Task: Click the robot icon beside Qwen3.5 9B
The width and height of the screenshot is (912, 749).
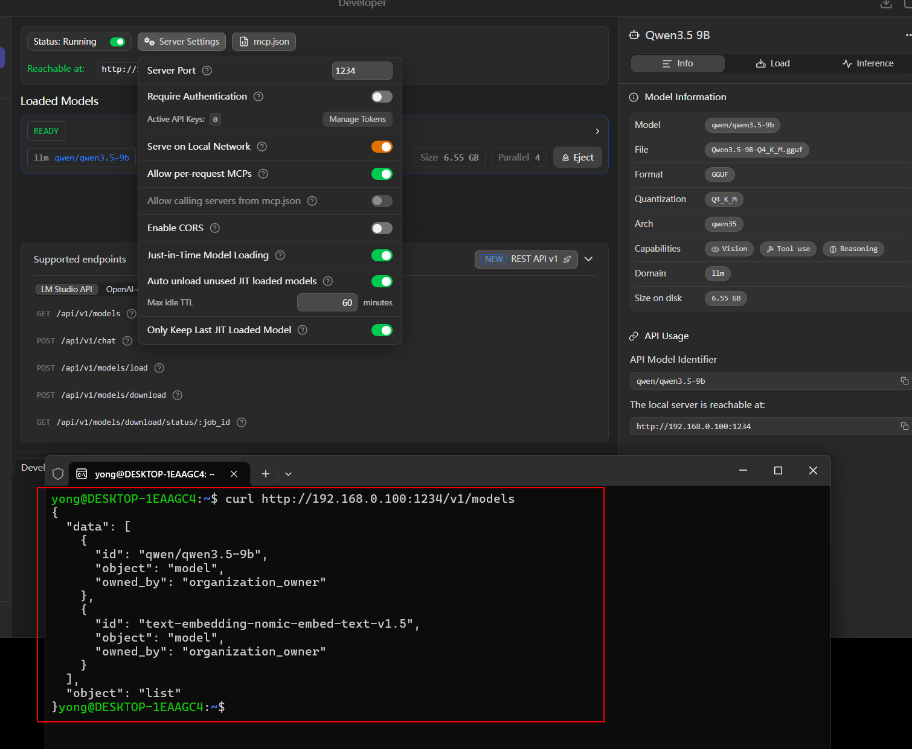Action: [x=634, y=35]
